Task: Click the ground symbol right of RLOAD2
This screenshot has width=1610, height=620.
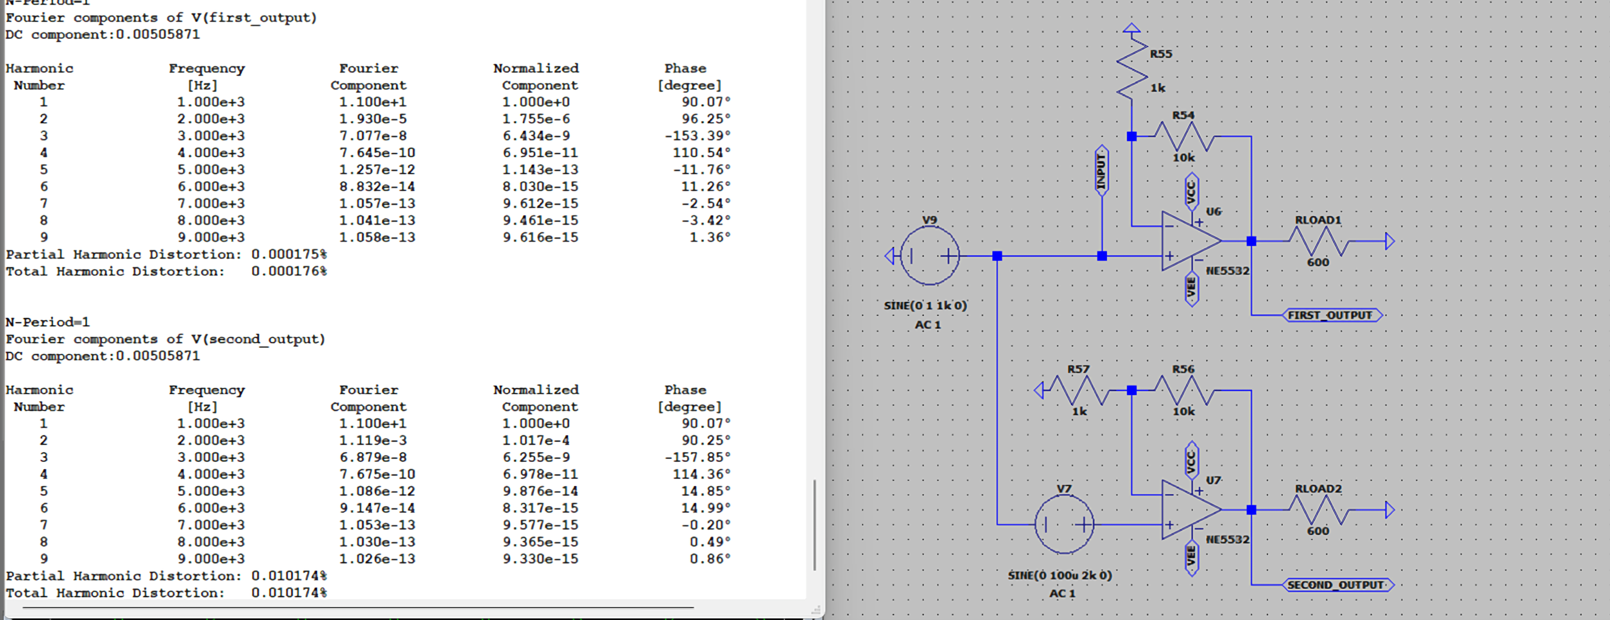Action: pyautogui.click(x=1390, y=509)
